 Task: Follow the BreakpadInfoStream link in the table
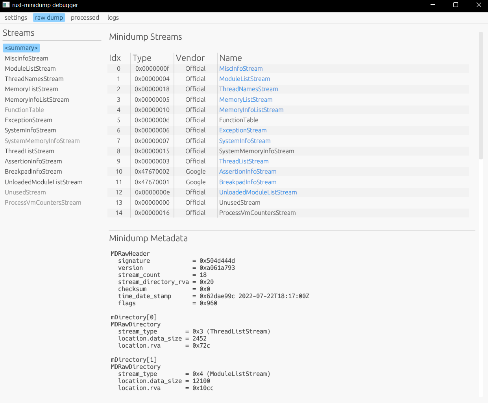click(248, 182)
